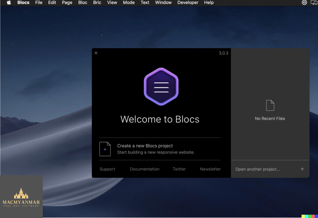Click the Blocs hexagon logo
Viewport: 318px width, 218px height.
pyautogui.click(x=161, y=87)
